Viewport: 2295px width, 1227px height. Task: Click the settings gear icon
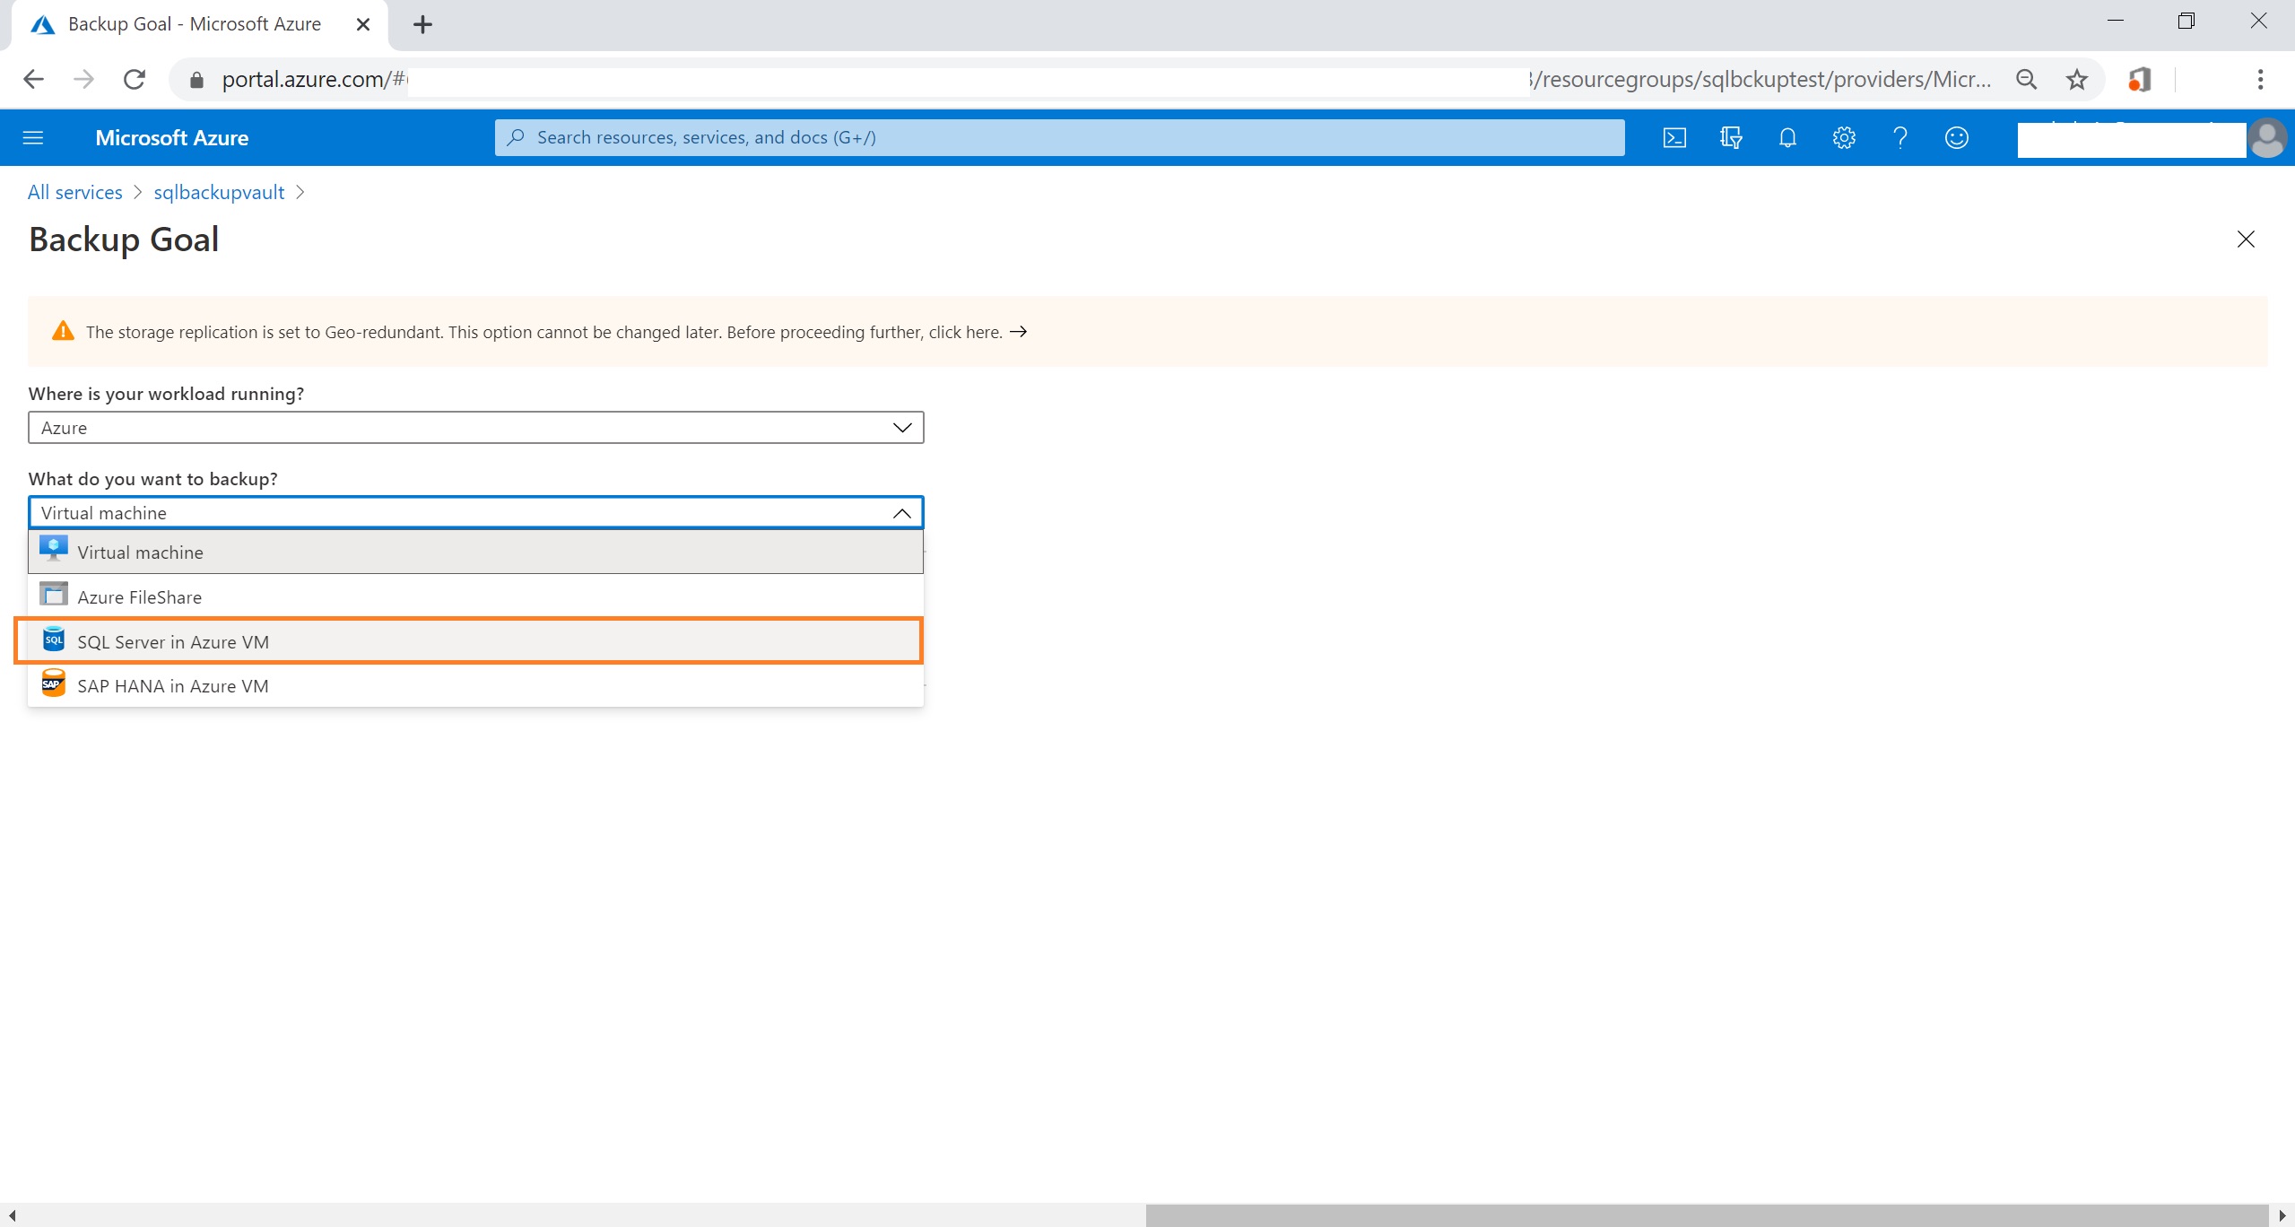point(1844,136)
